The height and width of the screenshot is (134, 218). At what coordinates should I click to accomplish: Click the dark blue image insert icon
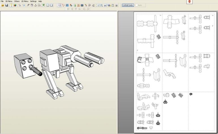click(82, 5)
